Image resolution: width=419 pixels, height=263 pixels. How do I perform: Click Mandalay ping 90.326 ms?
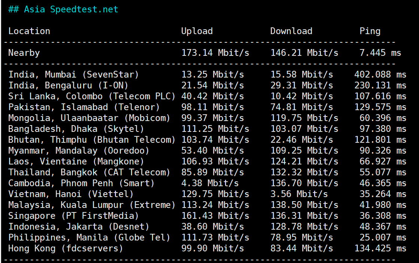point(383,151)
